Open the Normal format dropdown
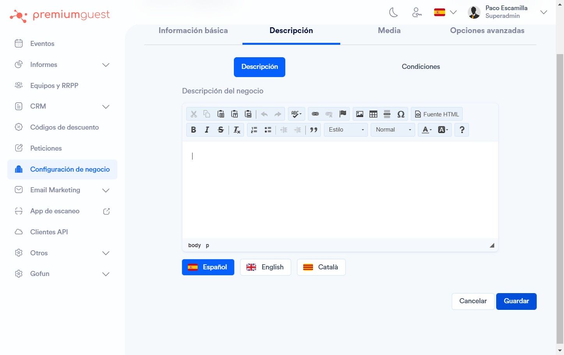 tap(393, 130)
